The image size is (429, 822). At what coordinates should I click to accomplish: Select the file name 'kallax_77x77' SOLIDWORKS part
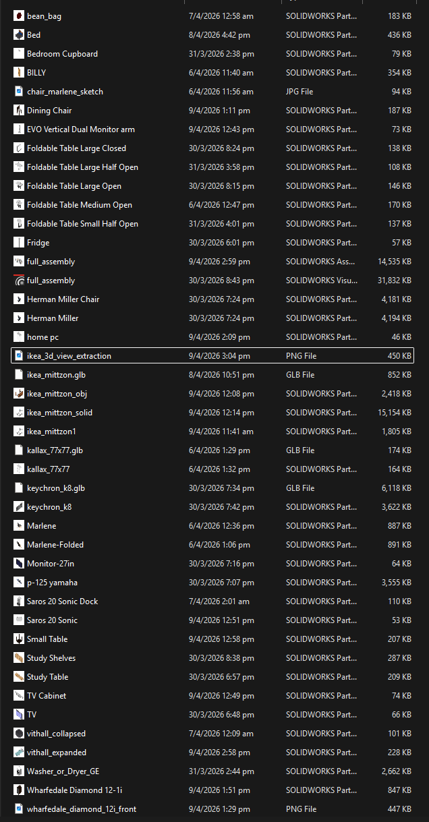[x=48, y=469]
